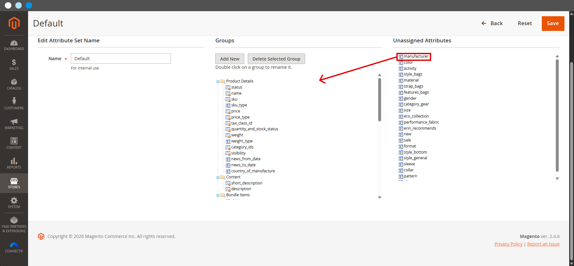This screenshot has width=574, height=266.
Task: Open the Report an Issue link
Action: (543, 244)
